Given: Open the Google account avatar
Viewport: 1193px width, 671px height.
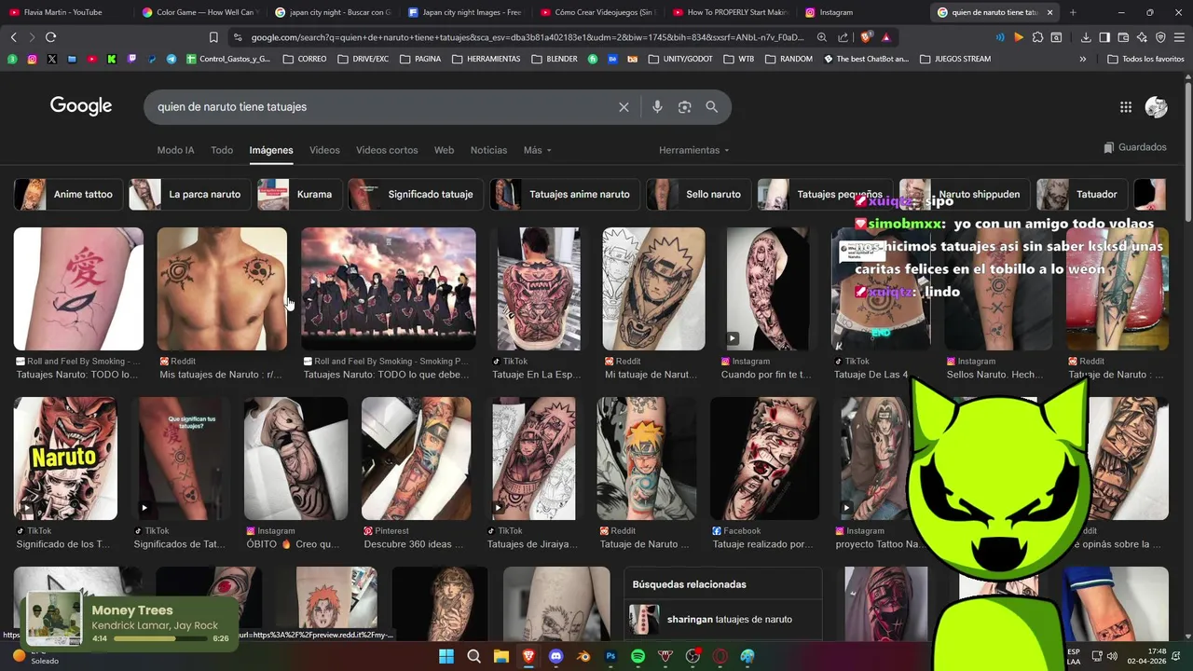Looking at the screenshot, I should (1156, 107).
